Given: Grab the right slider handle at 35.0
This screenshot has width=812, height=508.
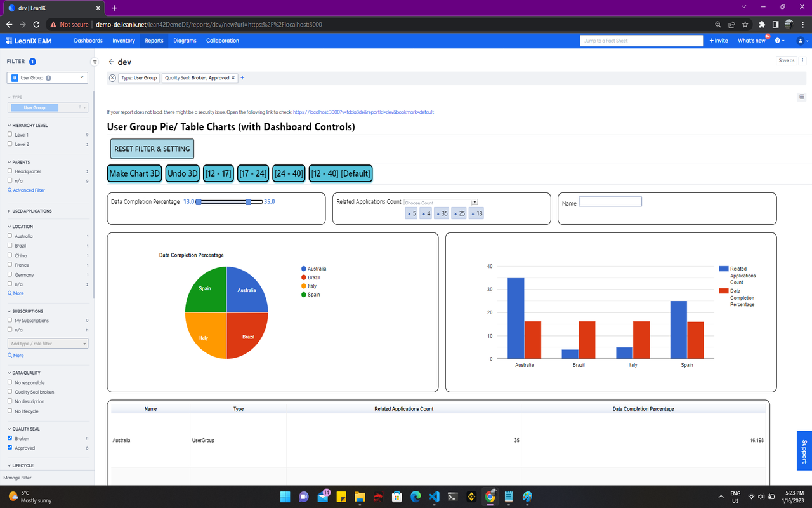Looking at the screenshot, I should point(249,202).
